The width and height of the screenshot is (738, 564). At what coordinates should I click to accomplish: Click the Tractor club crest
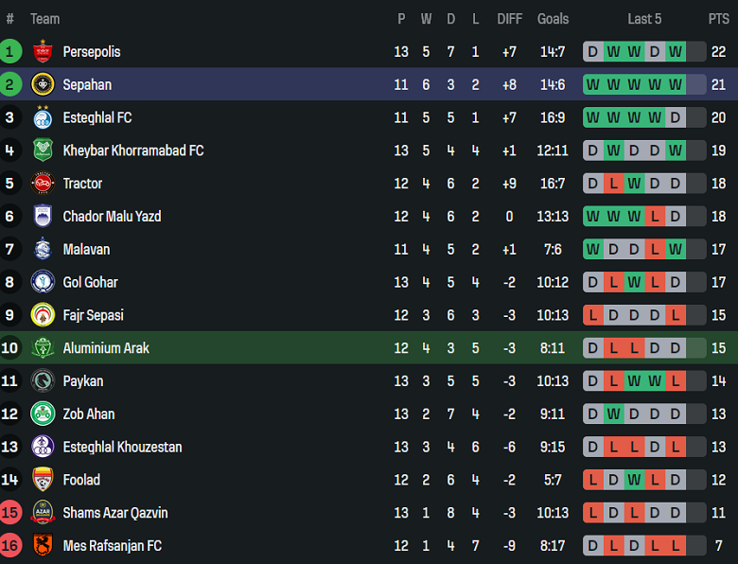(43, 184)
